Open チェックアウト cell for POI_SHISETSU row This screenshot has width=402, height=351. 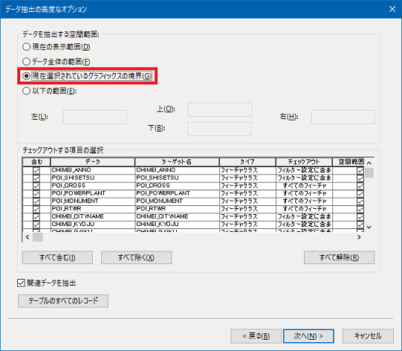(x=304, y=178)
